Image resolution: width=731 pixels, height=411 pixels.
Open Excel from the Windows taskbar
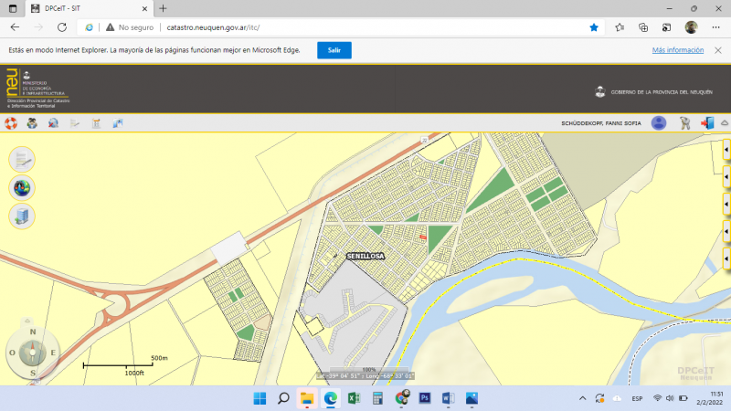tap(354, 398)
